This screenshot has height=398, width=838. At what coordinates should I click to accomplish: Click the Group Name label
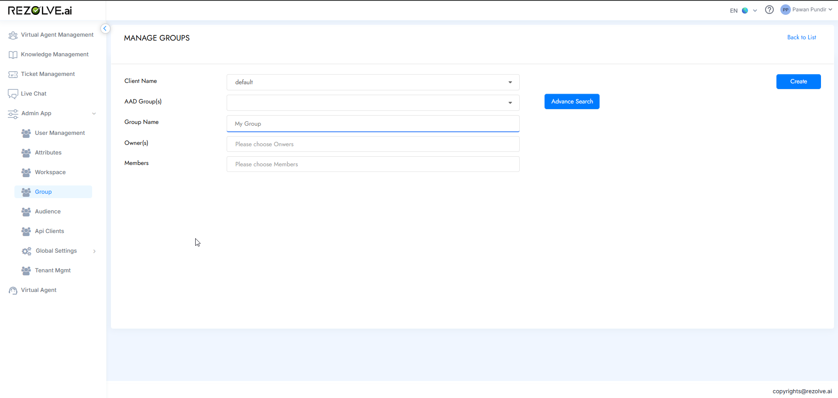point(141,122)
